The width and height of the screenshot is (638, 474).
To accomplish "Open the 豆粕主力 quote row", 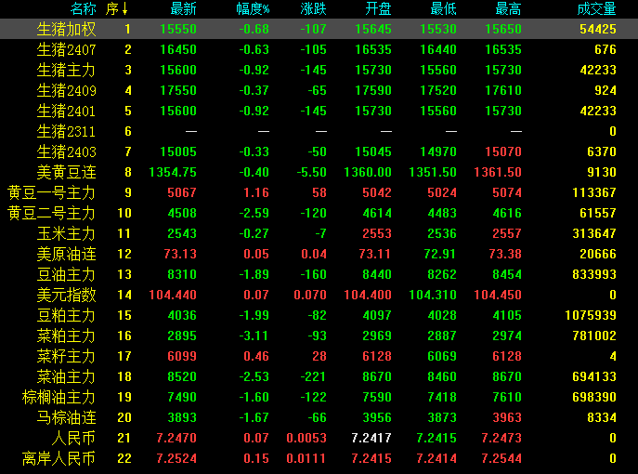I will point(319,315).
